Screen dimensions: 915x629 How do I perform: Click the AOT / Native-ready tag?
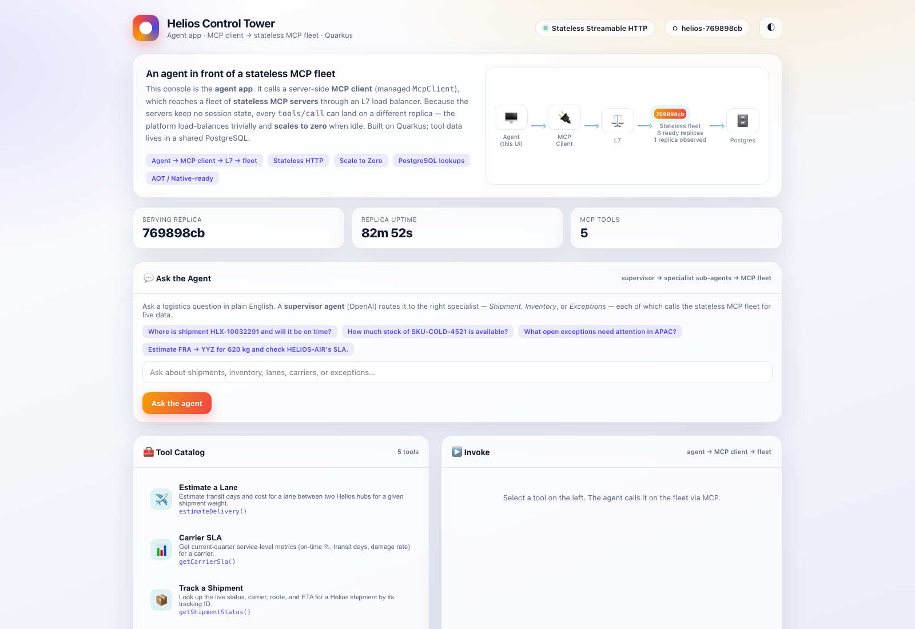(182, 178)
